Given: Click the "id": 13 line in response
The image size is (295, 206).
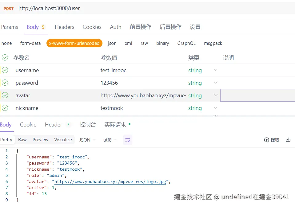Looking at the screenshot, I should tap(37, 194).
